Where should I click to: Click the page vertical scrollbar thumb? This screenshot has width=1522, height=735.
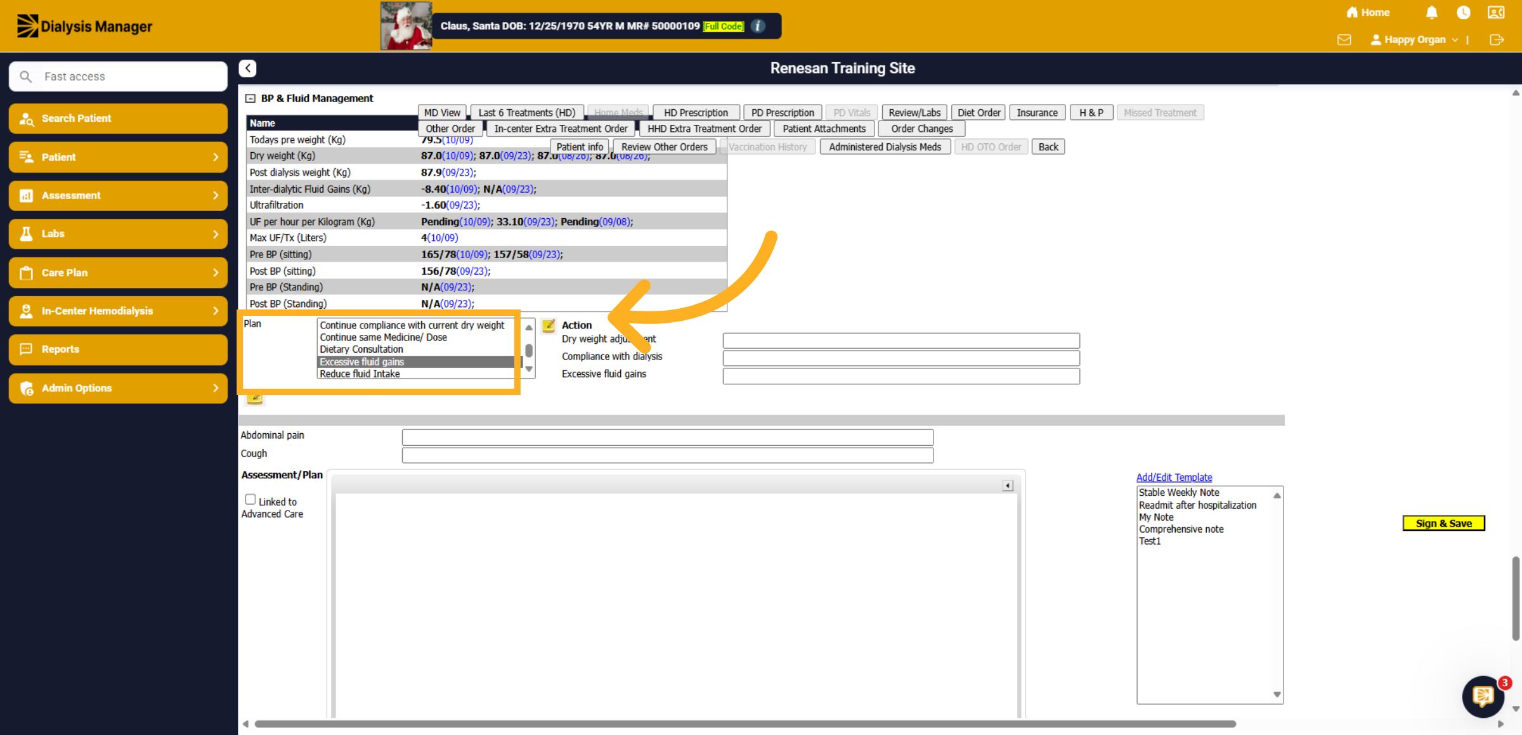(x=1516, y=599)
